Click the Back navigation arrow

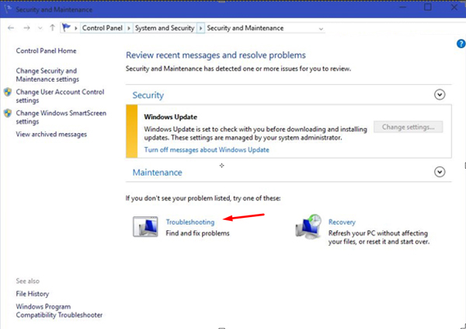11,28
